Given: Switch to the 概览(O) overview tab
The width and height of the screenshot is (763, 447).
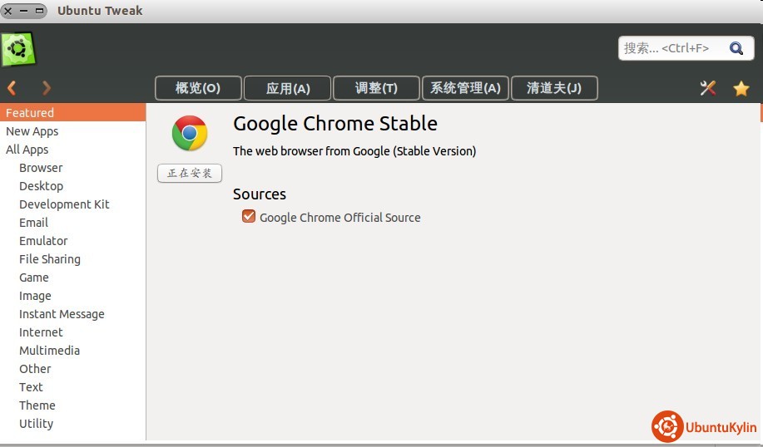Looking at the screenshot, I should (x=198, y=88).
